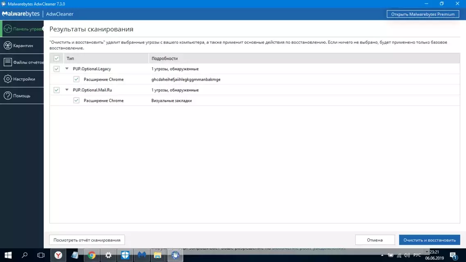This screenshot has width=466, height=262.
Task: Click Посмотреть отчёт сканирования button
Action: click(87, 240)
